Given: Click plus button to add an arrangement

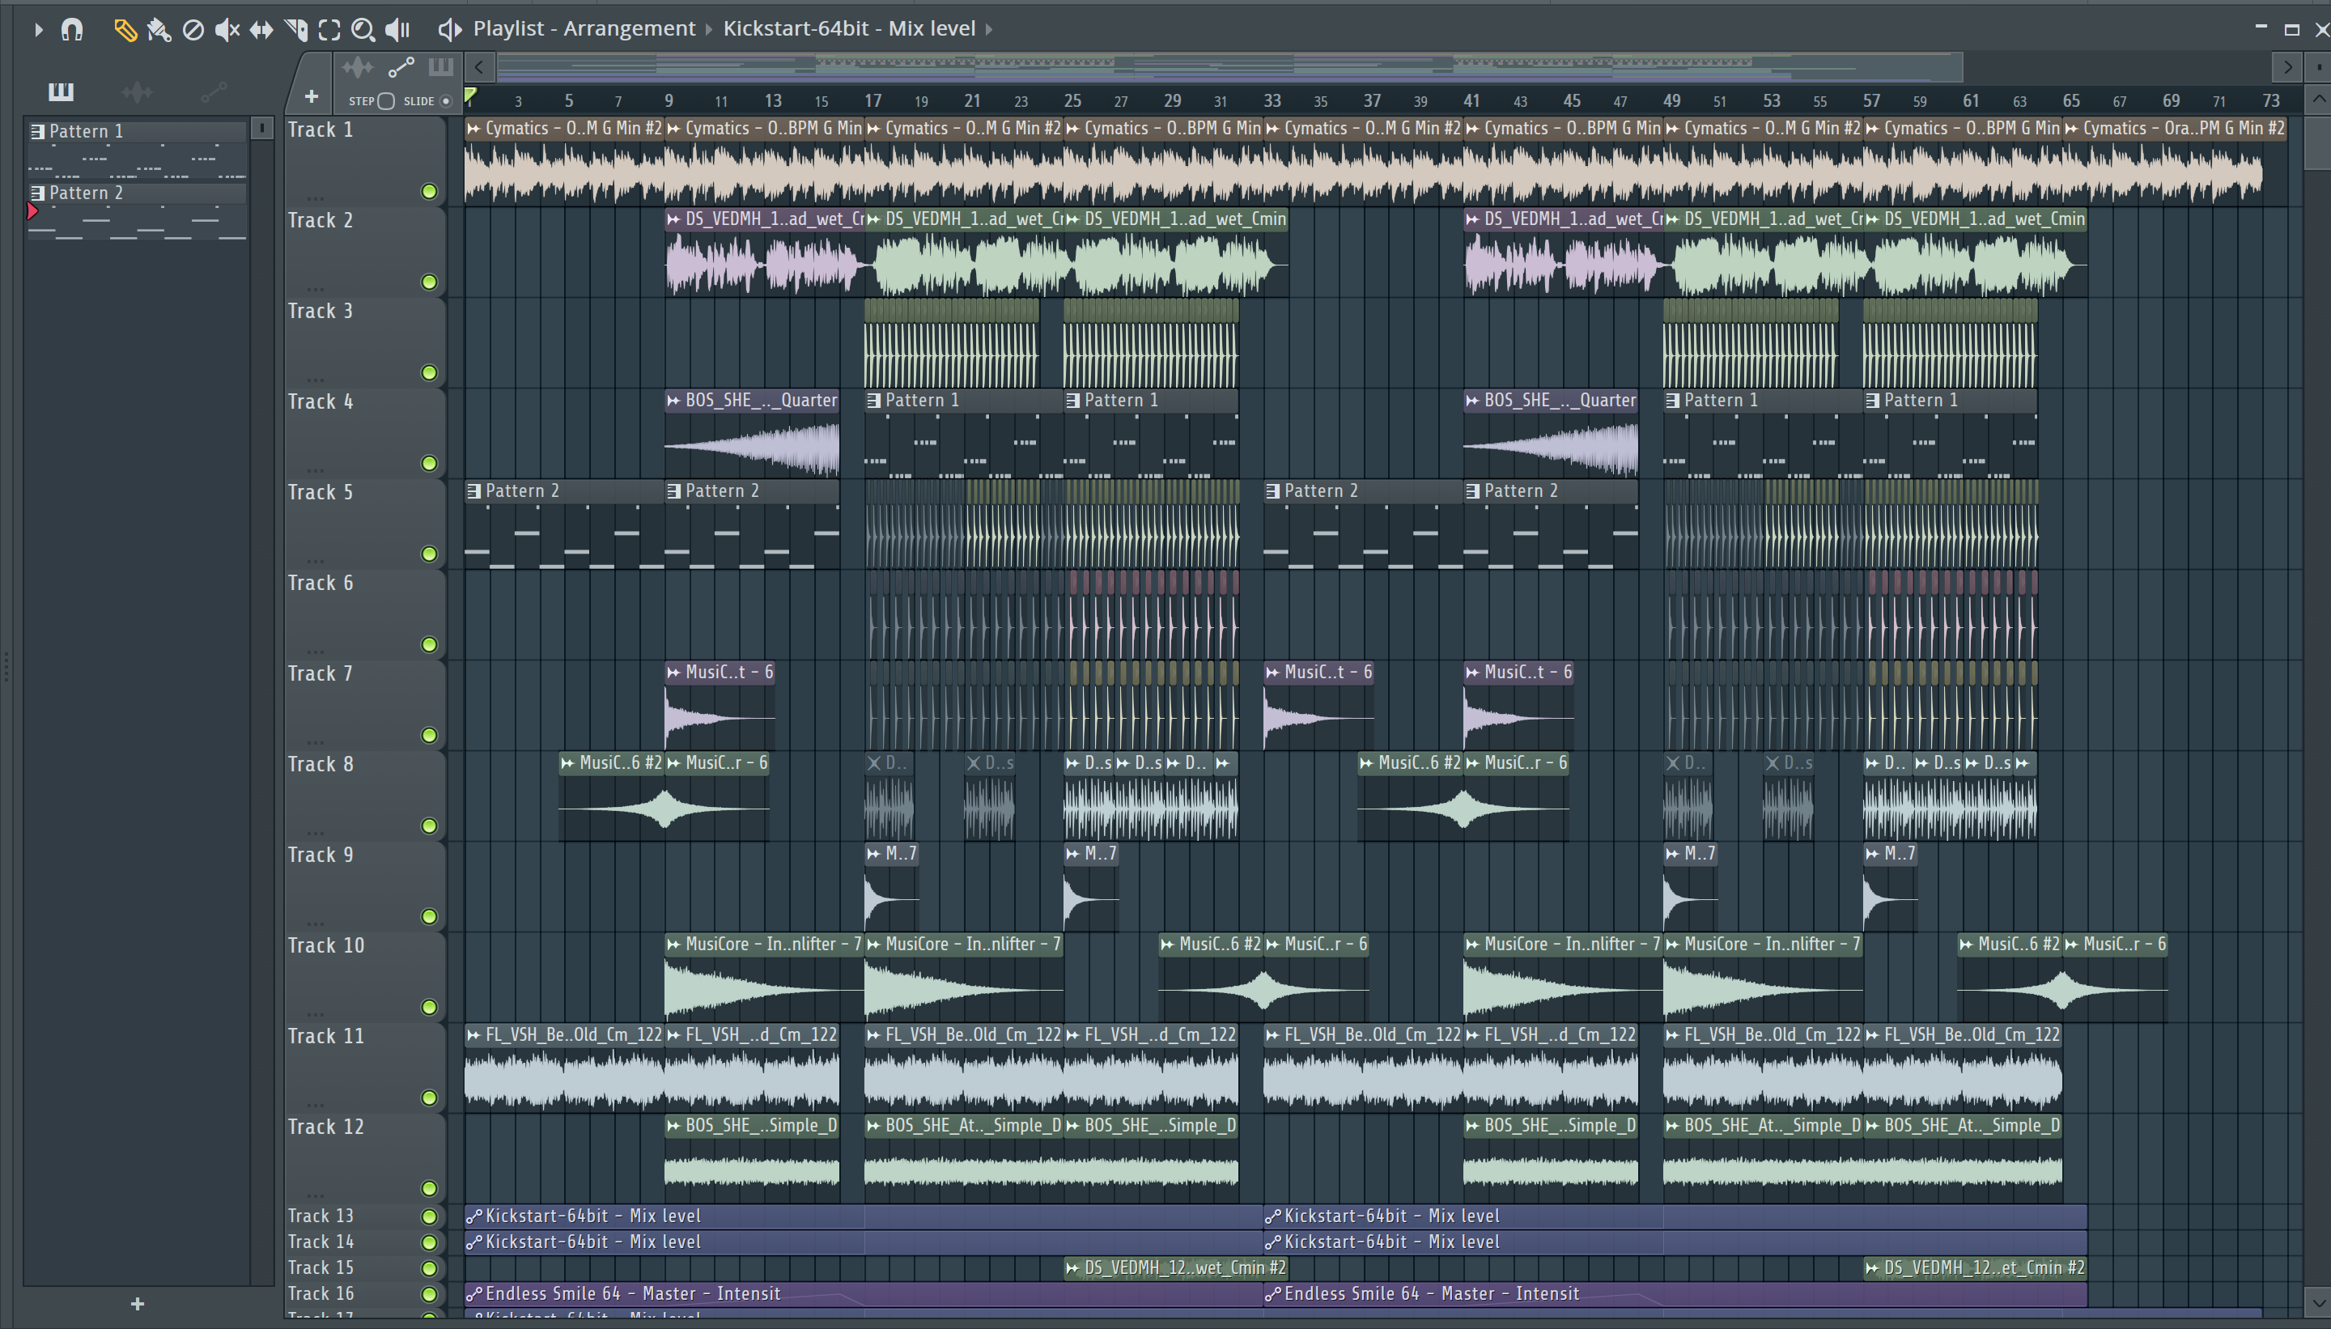Looking at the screenshot, I should 312,96.
